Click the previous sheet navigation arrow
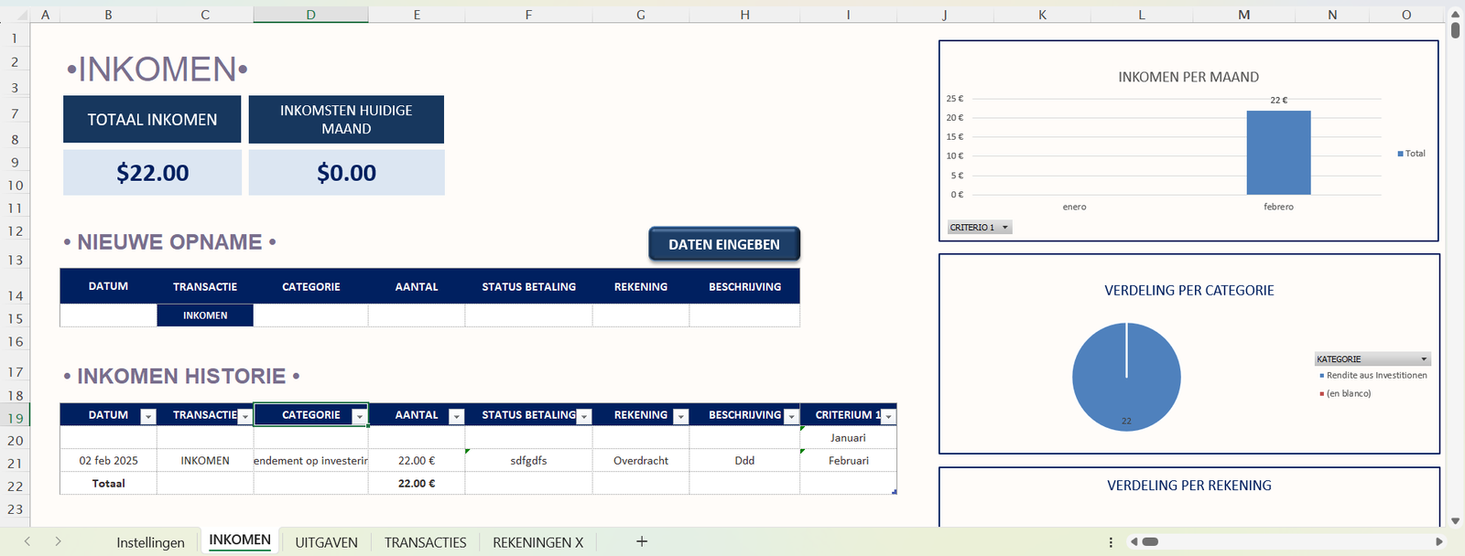 tap(27, 541)
